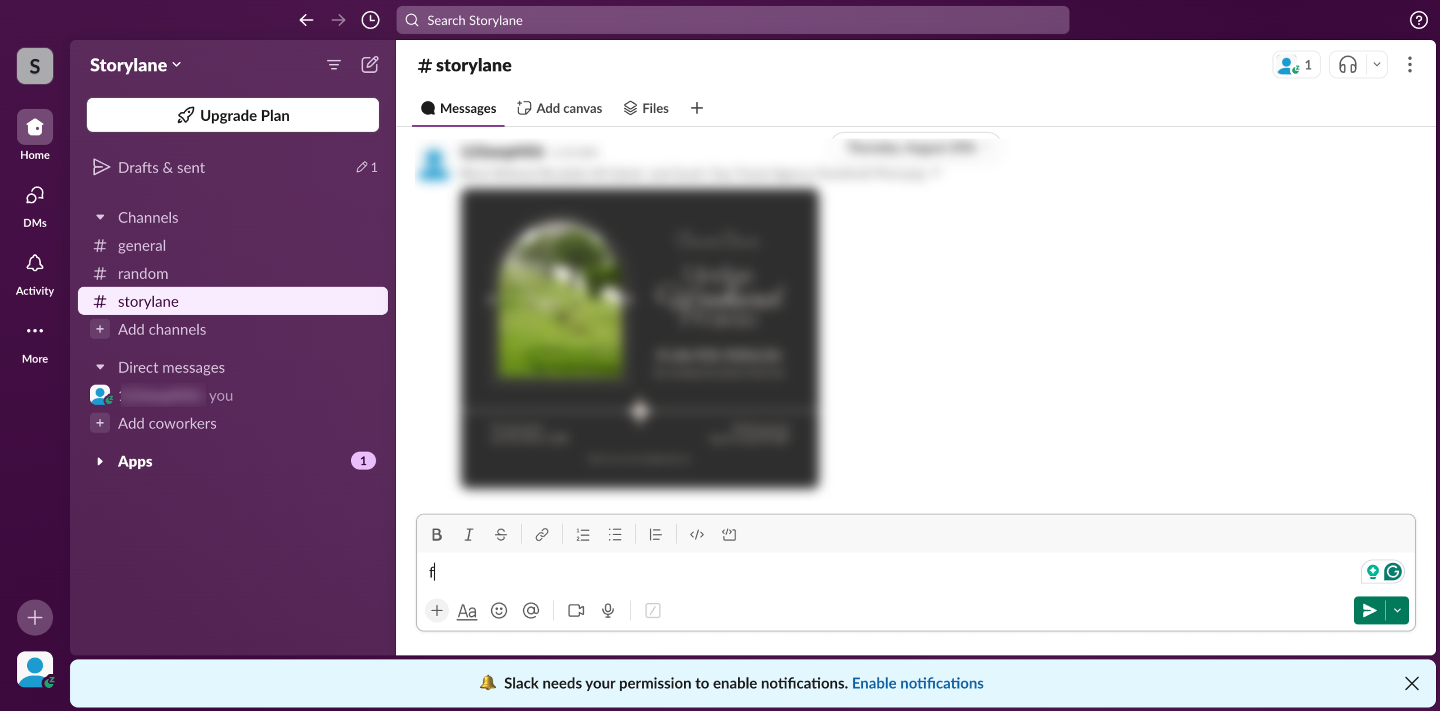Open the Add canvas tab

(560, 108)
